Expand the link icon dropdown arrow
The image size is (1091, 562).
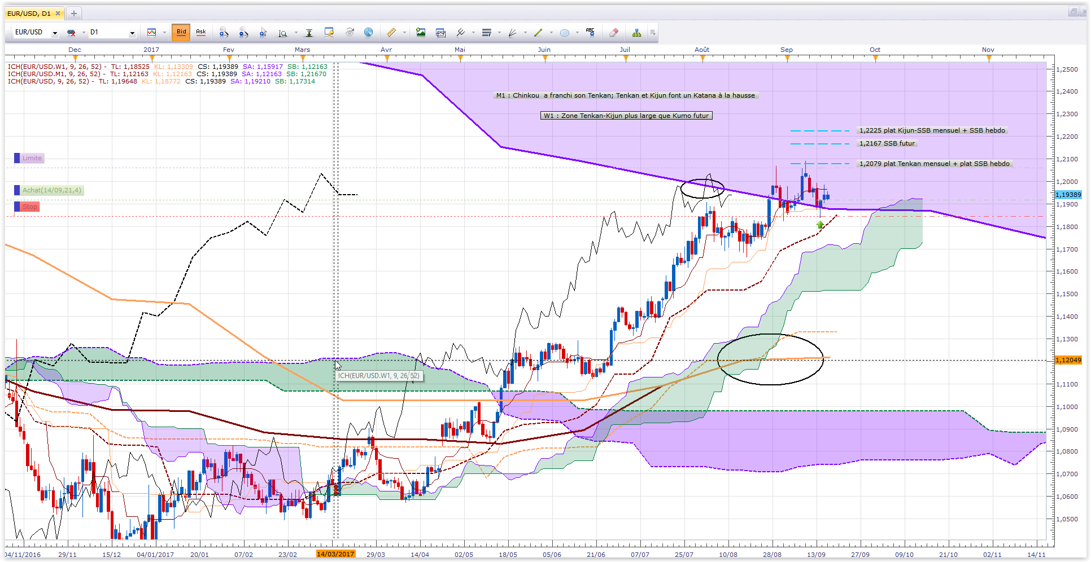click(x=83, y=33)
